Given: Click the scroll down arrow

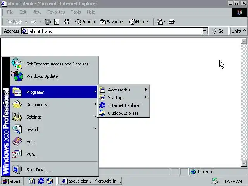Looking at the screenshot, I should coord(244,164).
